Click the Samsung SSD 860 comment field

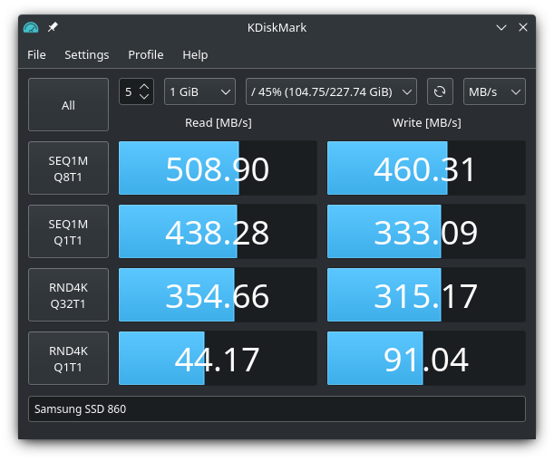[277, 408]
